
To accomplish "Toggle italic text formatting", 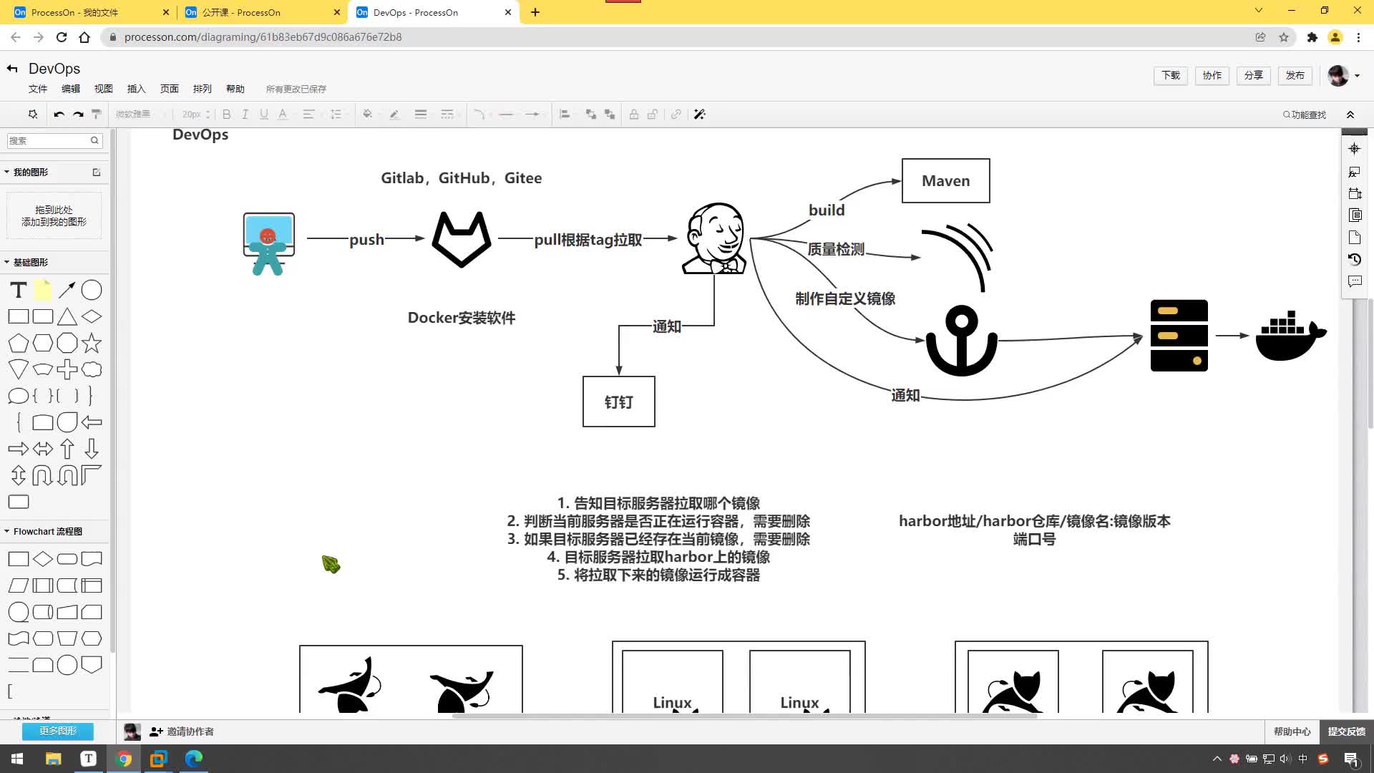I will pos(245,115).
